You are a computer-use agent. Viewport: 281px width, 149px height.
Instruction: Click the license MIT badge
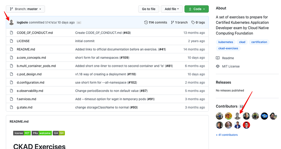pos(22,133)
